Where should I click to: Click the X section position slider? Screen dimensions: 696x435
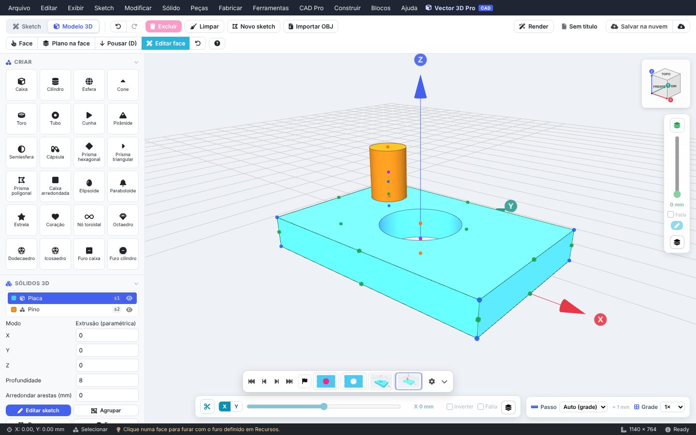(323, 406)
